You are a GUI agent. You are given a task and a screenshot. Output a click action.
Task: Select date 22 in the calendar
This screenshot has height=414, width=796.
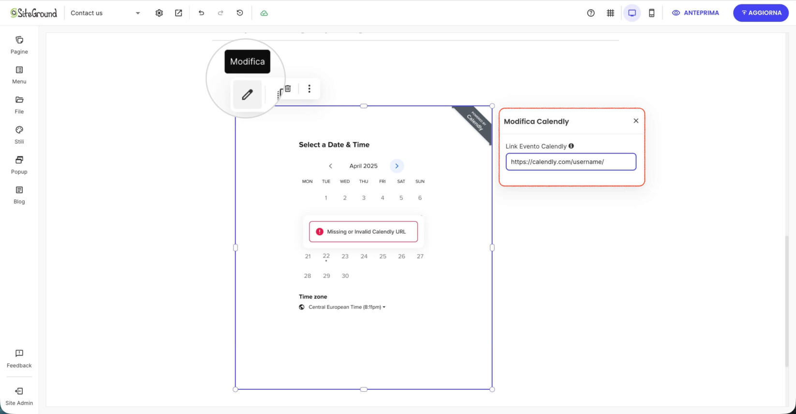pyautogui.click(x=326, y=256)
